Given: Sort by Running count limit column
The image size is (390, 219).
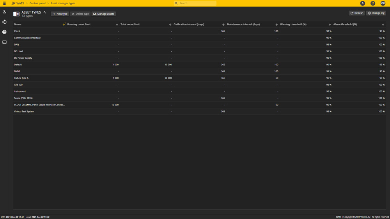Looking at the screenshot, I should click(117, 25).
